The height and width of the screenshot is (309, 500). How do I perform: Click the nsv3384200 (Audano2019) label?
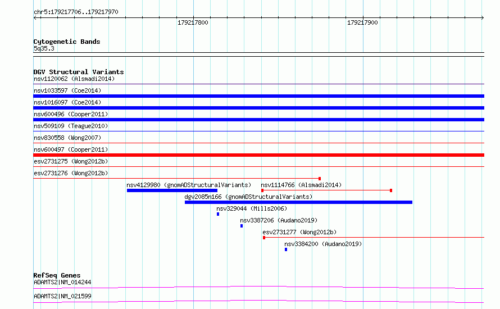coord(323,244)
